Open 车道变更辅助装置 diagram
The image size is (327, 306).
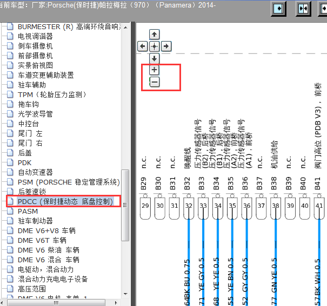tap(45, 75)
